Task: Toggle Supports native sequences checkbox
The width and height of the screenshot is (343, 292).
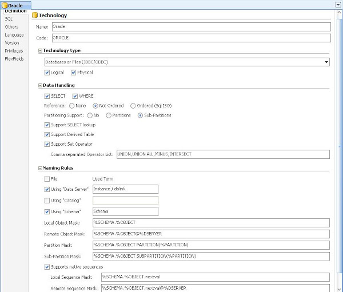Action: click(47, 267)
